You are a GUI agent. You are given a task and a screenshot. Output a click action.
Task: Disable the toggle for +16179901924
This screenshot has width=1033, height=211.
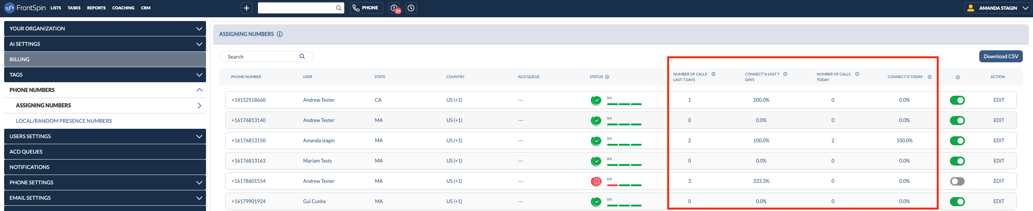[x=957, y=202]
